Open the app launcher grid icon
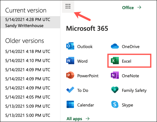The image size is (157, 122). click(68, 6)
